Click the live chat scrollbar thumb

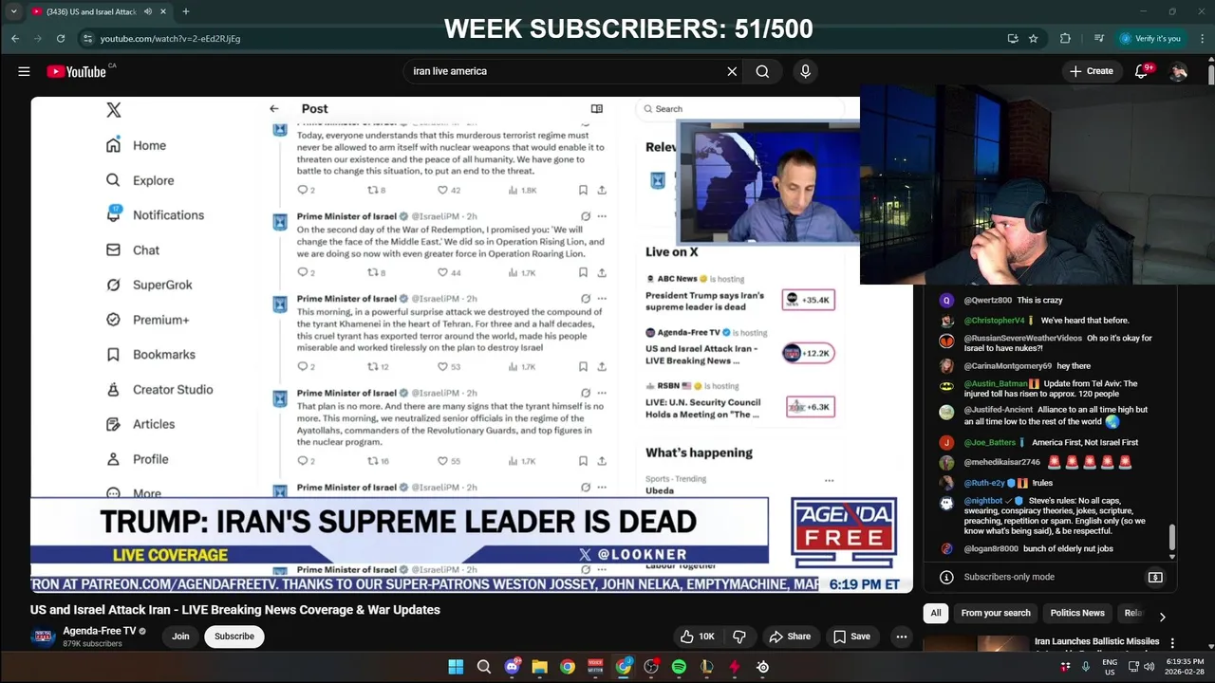click(x=1171, y=536)
